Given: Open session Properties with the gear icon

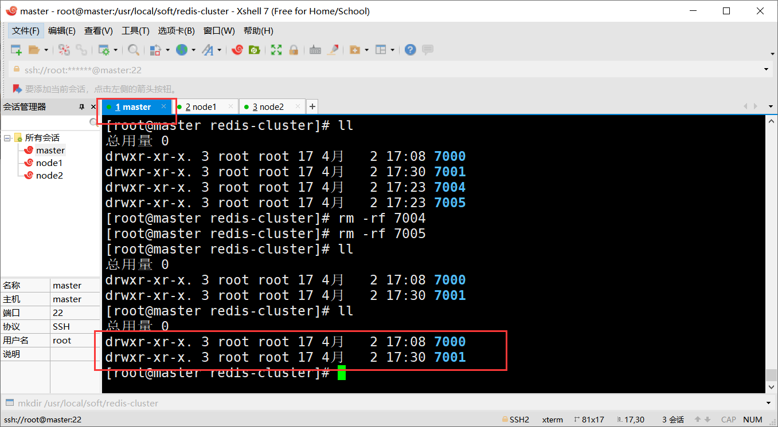Looking at the screenshot, I should [104, 50].
